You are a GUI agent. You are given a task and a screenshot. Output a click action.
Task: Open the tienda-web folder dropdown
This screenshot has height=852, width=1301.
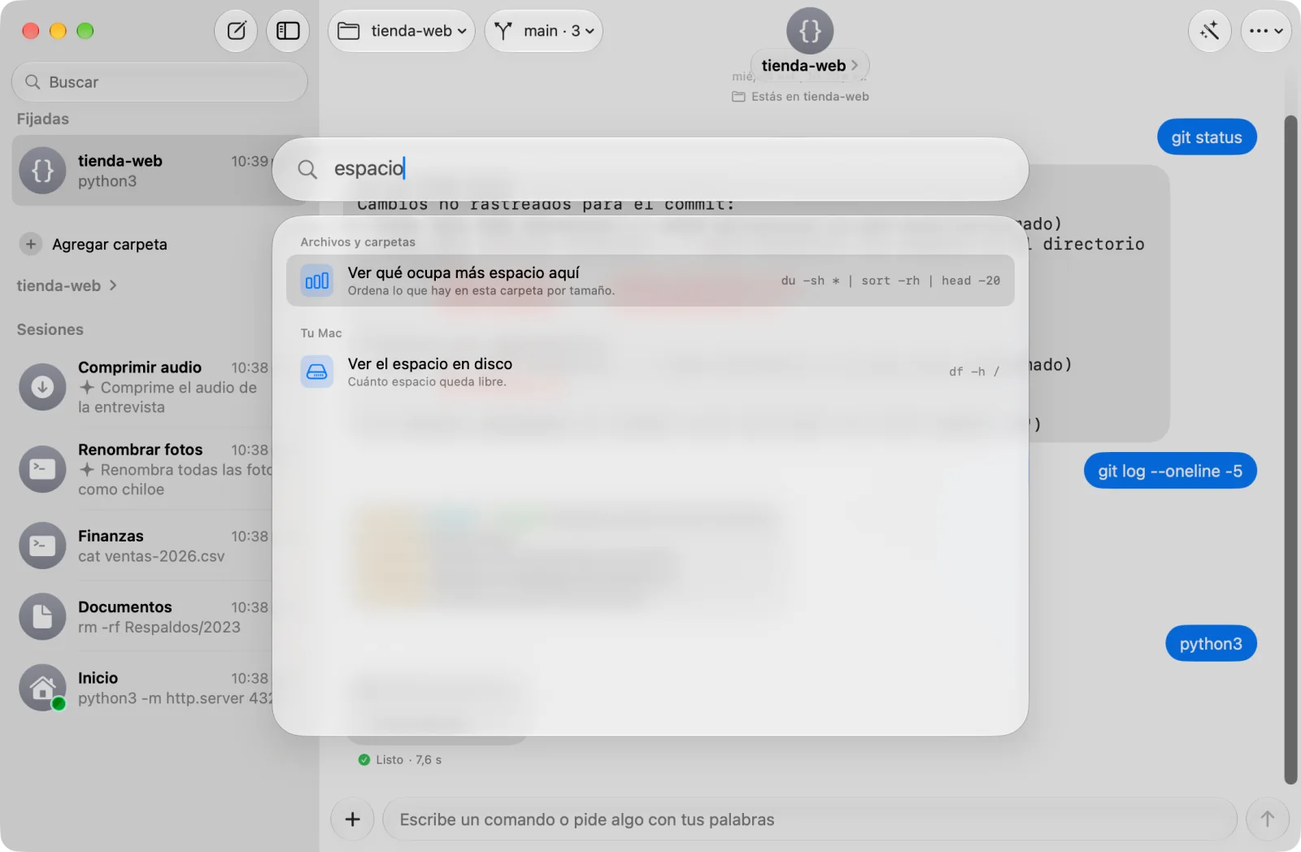(x=402, y=31)
